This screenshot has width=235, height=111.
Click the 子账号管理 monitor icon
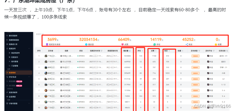7,104
